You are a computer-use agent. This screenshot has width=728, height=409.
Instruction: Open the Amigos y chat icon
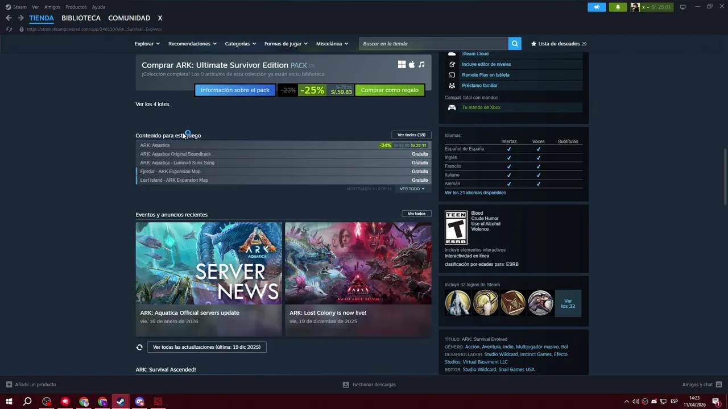pyautogui.click(x=719, y=385)
